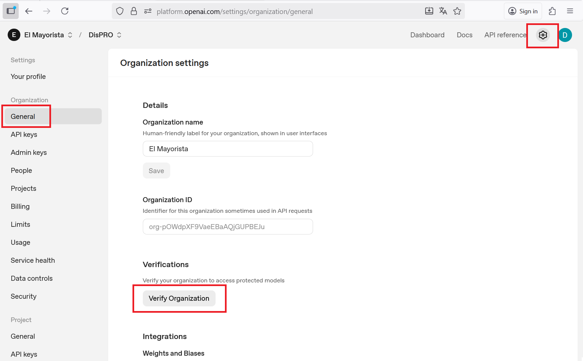
Task: Open the Firefox hamburger menu
Action: click(570, 11)
